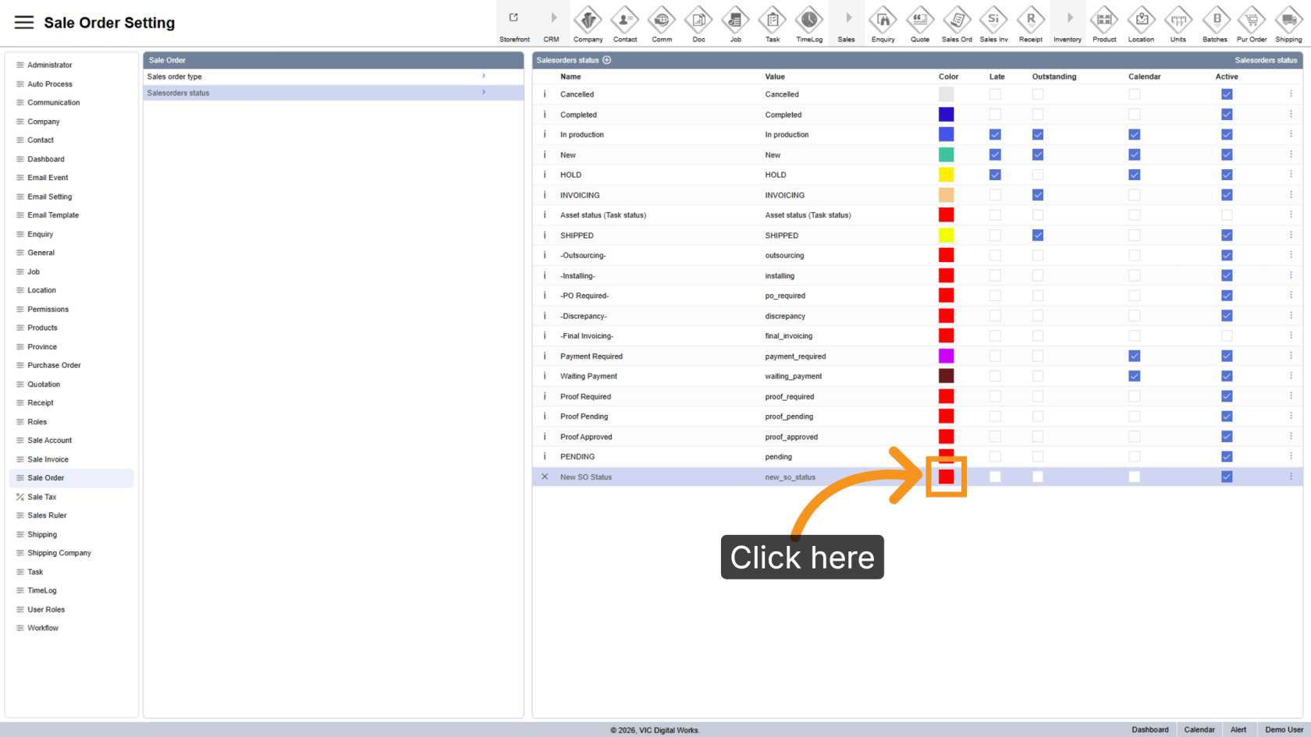Open the Storefront icon in toolbar
The image size is (1311, 737).
click(x=514, y=23)
